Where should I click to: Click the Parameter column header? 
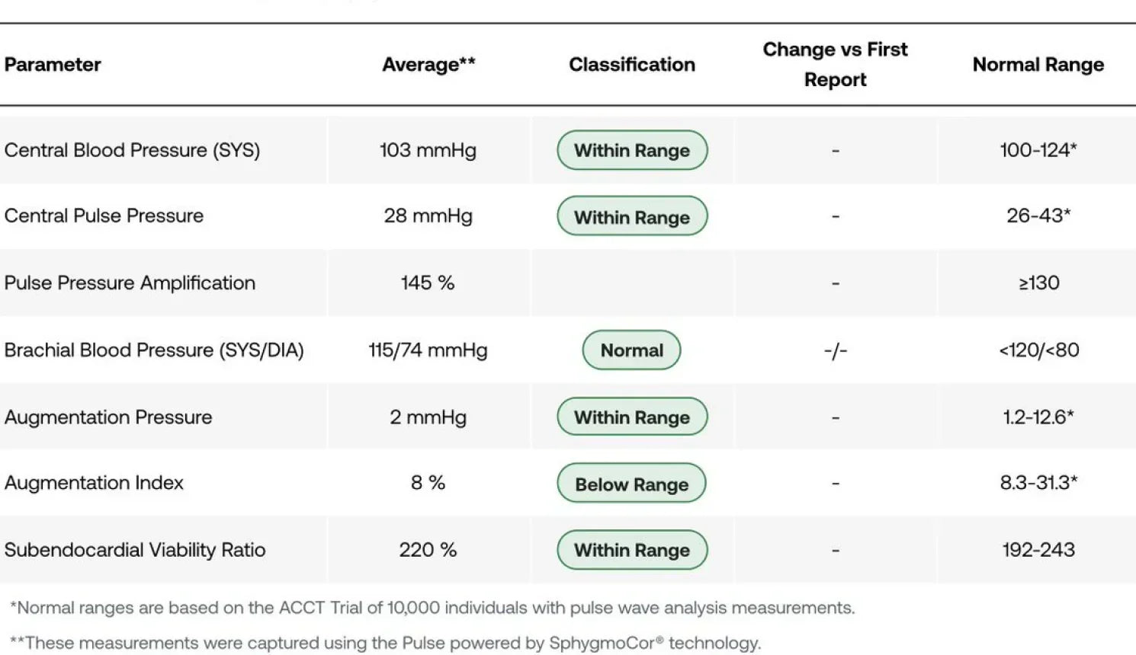tap(53, 65)
